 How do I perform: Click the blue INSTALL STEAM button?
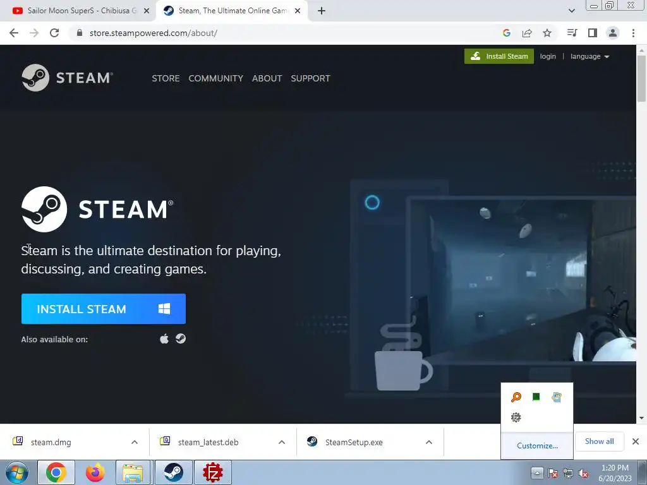[104, 309]
